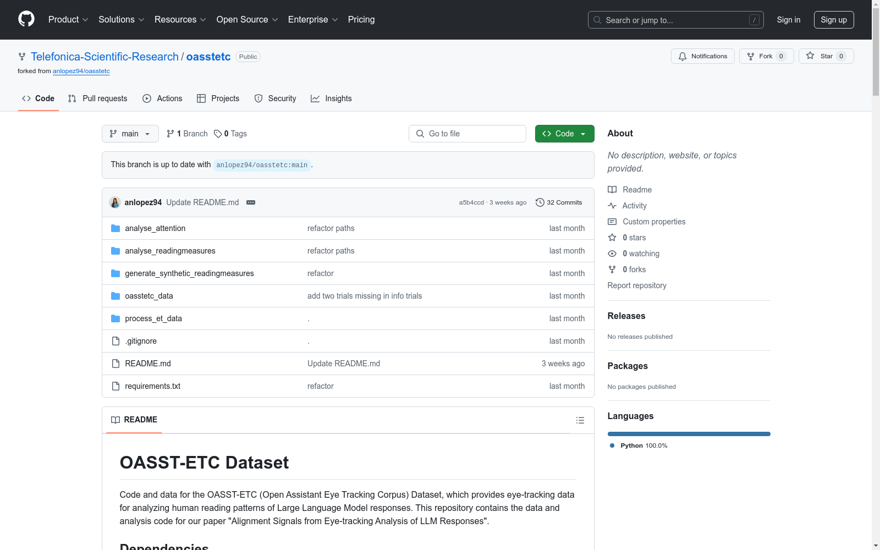The width and height of the screenshot is (880, 550).
Task: Click the commits history clock icon
Action: 540,202
